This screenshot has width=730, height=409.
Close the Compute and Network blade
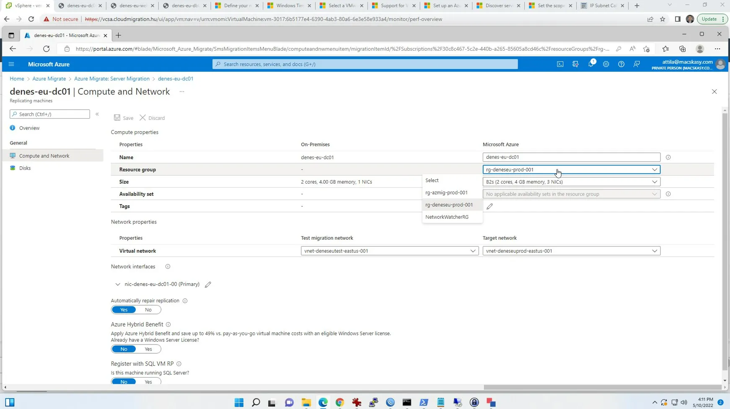coord(714,91)
